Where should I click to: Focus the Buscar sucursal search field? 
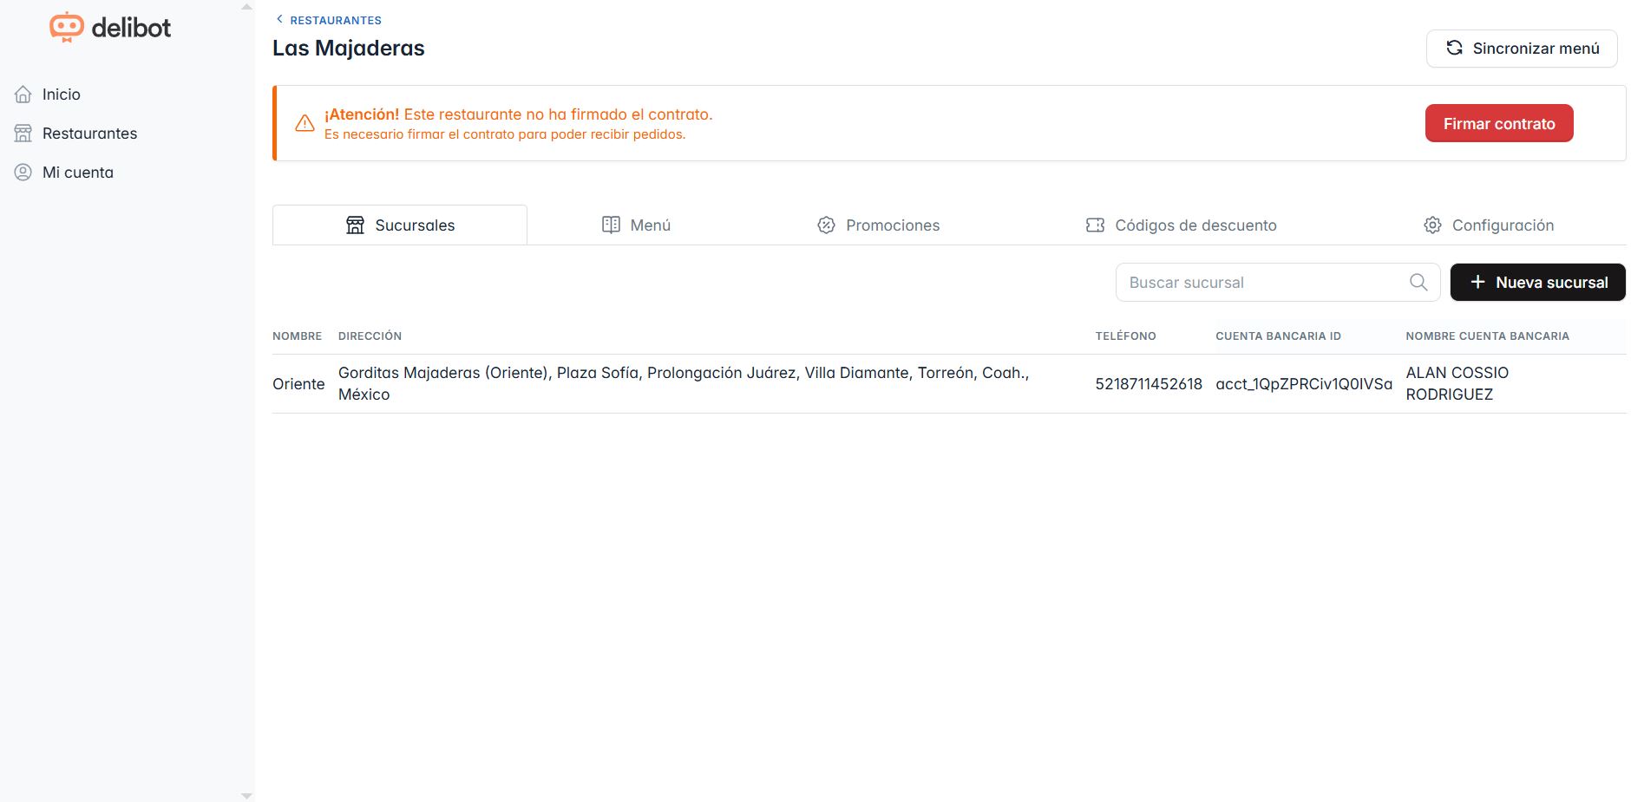(1262, 283)
